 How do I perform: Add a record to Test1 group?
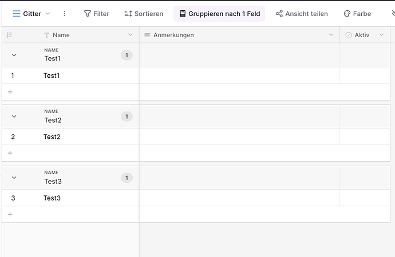click(10, 92)
